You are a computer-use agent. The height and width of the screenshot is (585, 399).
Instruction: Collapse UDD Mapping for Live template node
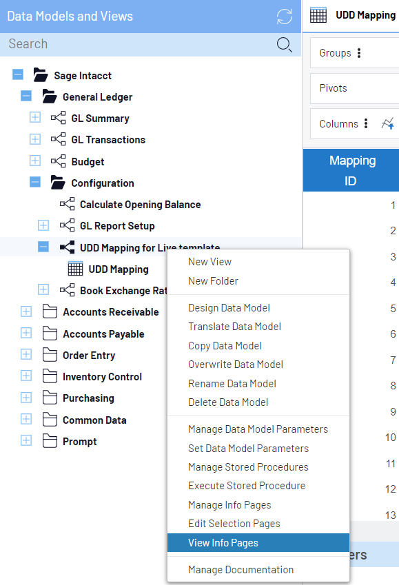[x=43, y=247]
